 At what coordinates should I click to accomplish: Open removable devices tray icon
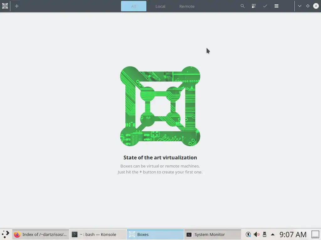click(x=265, y=234)
